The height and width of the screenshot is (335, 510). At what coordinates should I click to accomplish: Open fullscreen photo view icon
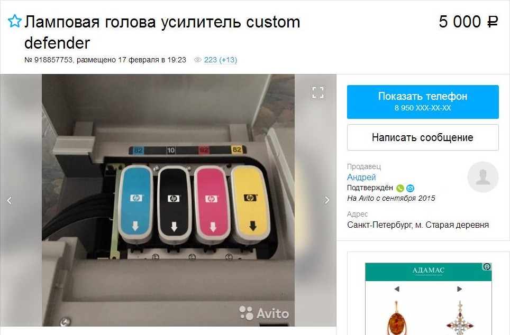pos(318,92)
